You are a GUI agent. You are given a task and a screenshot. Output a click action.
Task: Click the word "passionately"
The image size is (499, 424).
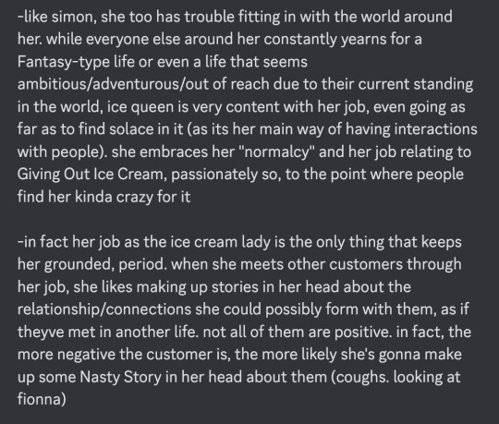coord(214,175)
